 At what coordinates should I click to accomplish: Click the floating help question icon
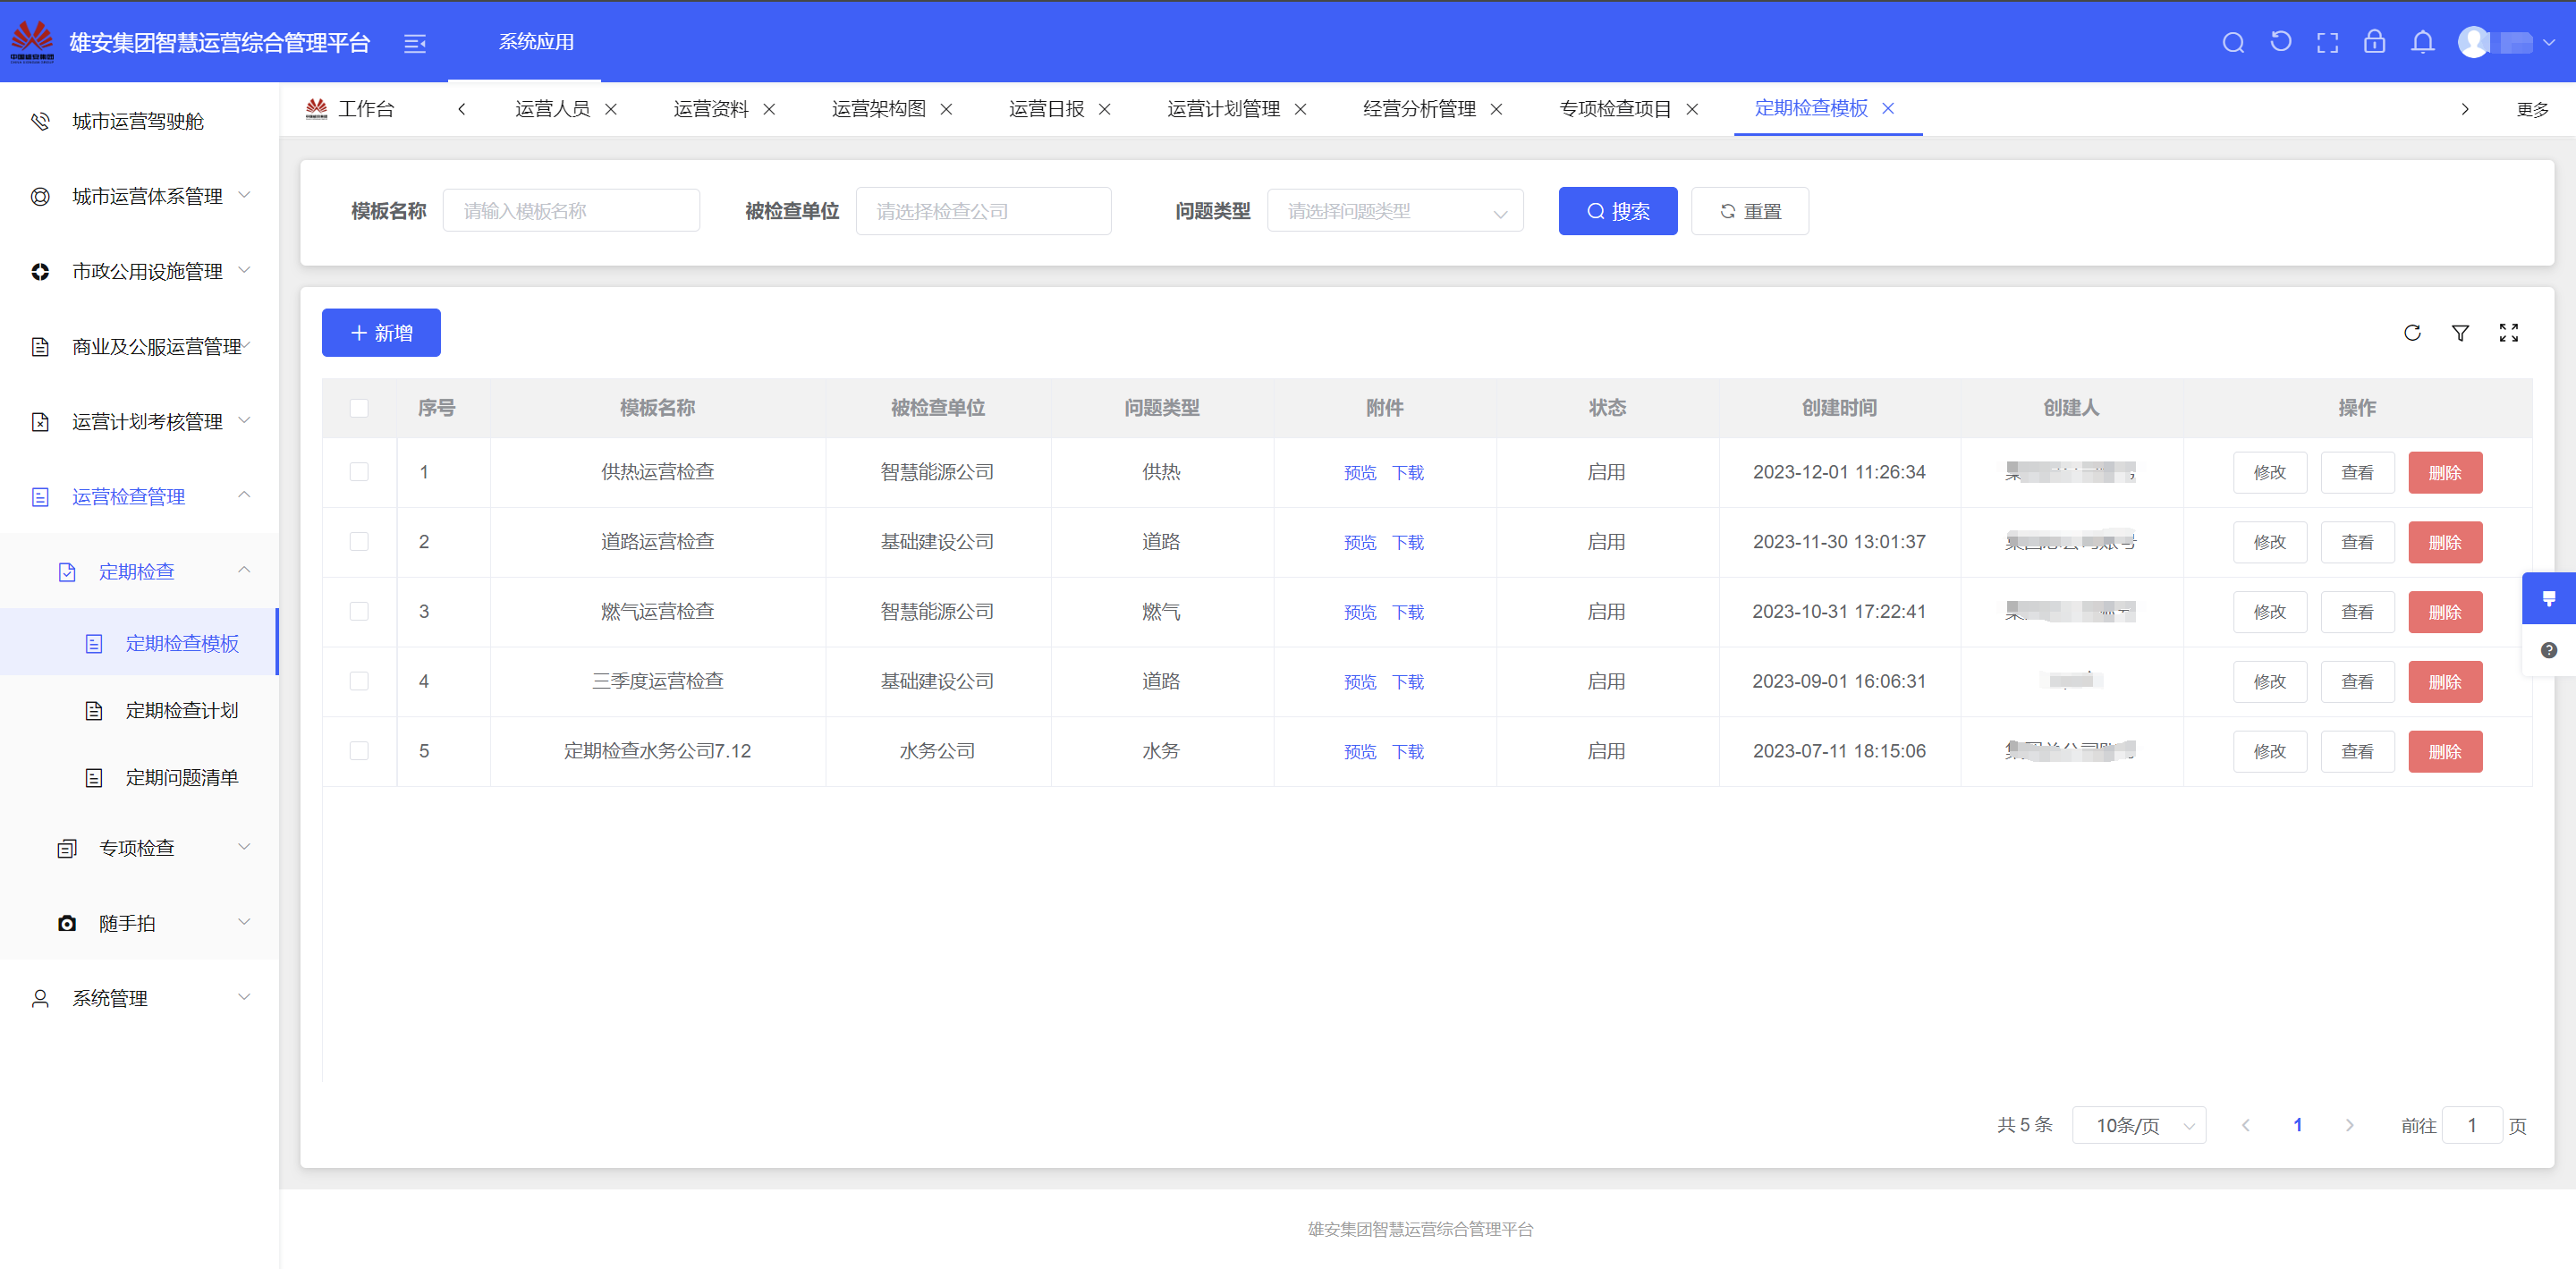click(2549, 650)
